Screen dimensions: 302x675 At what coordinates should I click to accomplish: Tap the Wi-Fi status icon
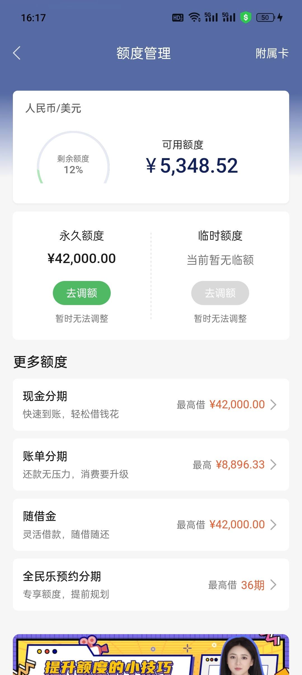coord(195,17)
